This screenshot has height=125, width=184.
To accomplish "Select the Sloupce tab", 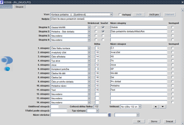I will pyautogui.click(x=19, y=6).
